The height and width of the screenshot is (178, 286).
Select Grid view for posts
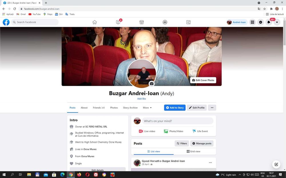point(193,151)
